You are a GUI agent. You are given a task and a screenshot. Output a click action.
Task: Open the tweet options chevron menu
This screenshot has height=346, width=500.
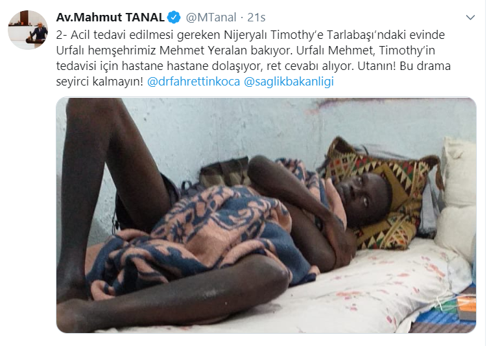point(470,17)
